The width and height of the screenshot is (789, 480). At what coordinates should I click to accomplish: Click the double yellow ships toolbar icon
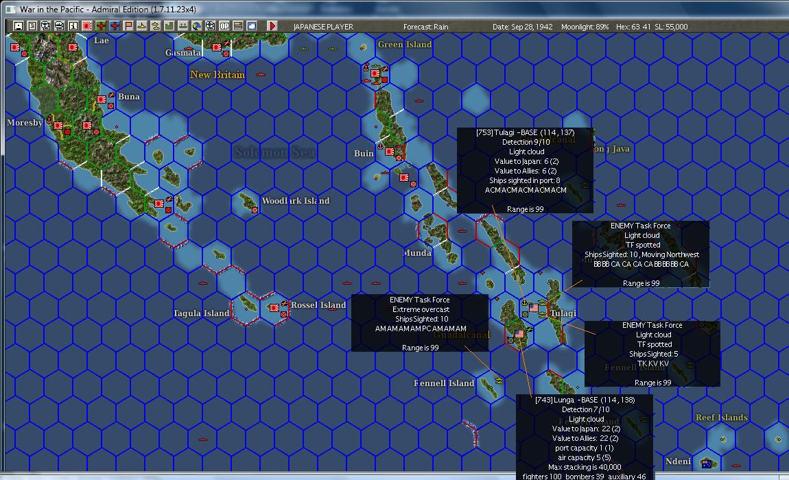point(156,26)
